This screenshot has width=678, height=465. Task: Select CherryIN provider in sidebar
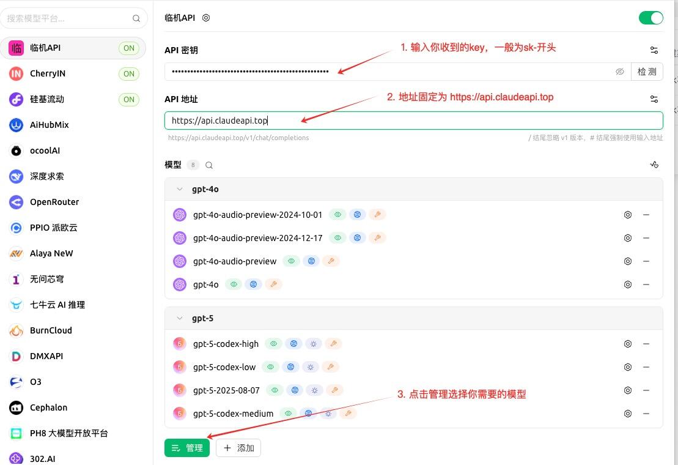pyautogui.click(x=73, y=73)
